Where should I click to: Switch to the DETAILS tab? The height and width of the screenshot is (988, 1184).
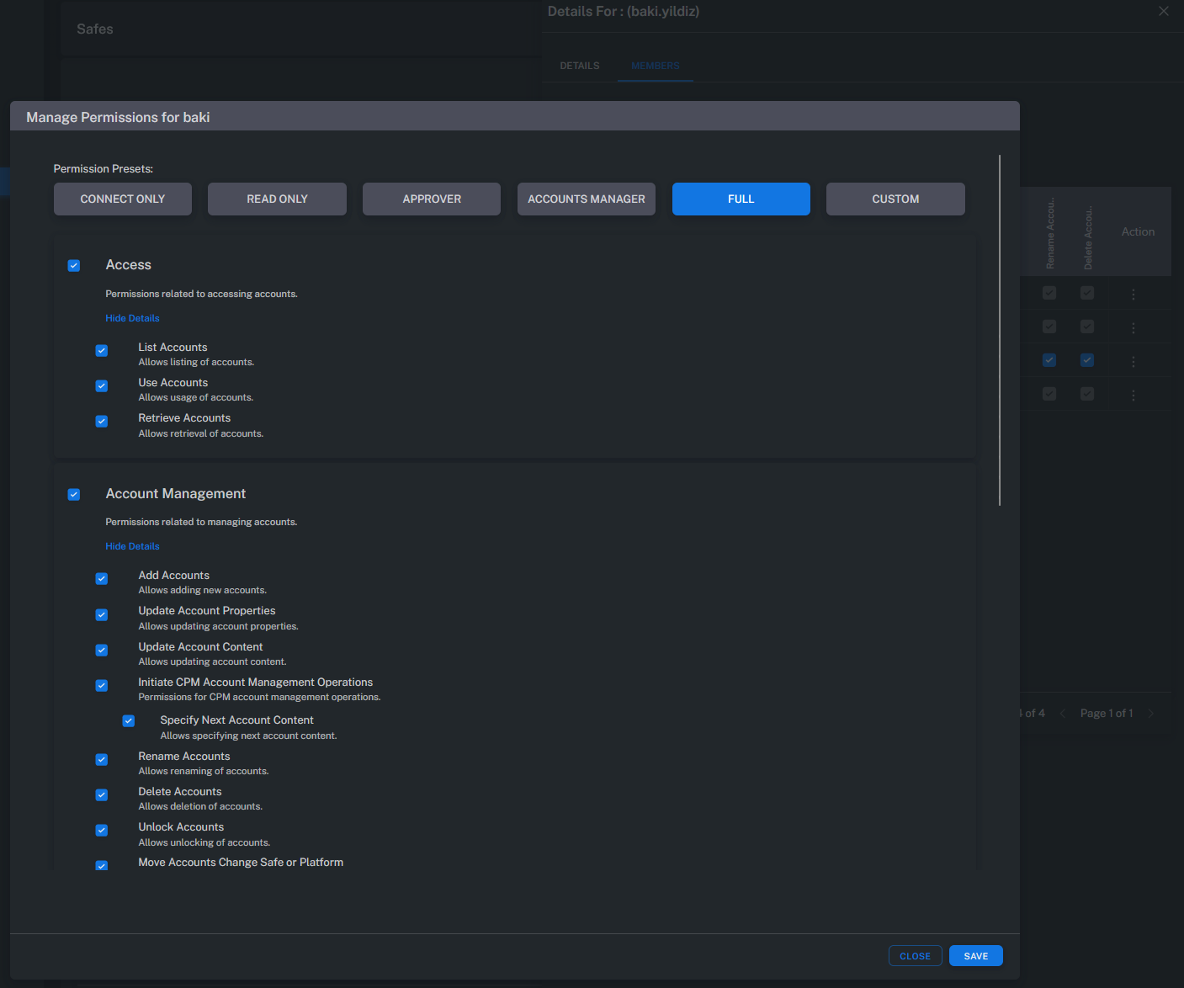(x=579, y=65)
